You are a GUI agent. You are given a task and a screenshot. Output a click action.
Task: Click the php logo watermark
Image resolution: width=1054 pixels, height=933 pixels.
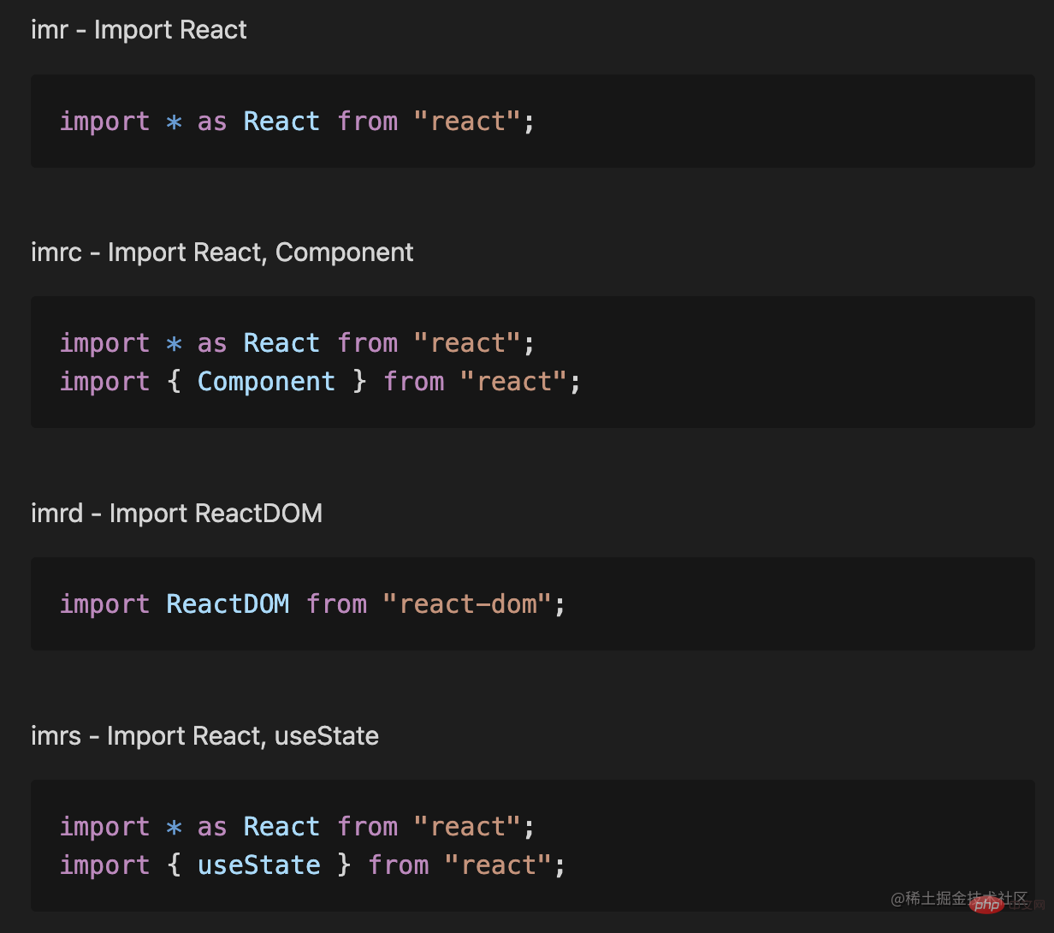(988, 905)
